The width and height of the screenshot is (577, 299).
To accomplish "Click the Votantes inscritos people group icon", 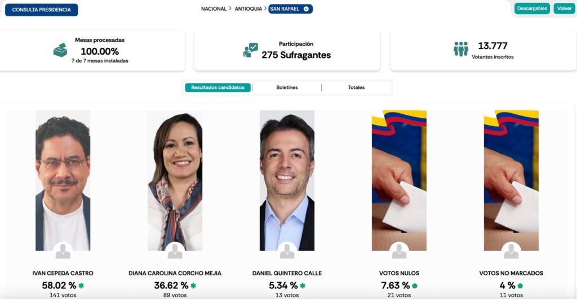I will point(461,49).
